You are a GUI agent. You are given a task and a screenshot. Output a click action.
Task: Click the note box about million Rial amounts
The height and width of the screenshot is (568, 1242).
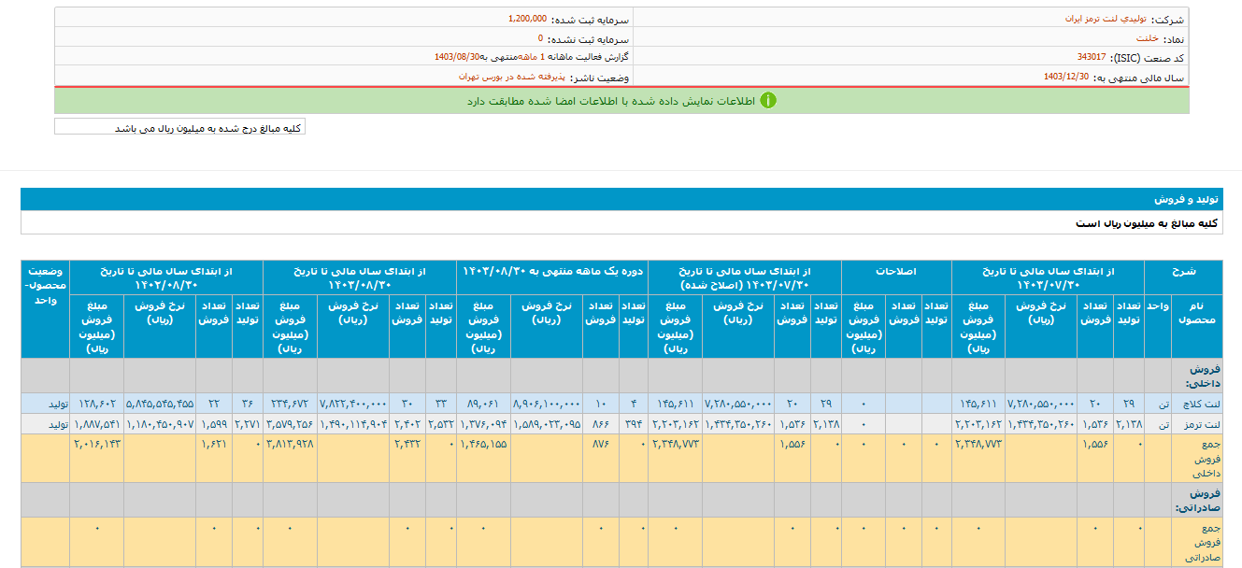[x=180, y=128]
